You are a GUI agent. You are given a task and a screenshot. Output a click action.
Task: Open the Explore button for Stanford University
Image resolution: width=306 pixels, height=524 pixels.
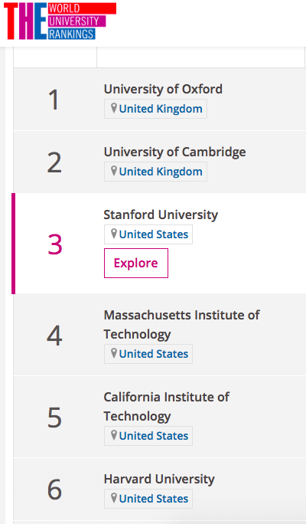pos(136,263)
